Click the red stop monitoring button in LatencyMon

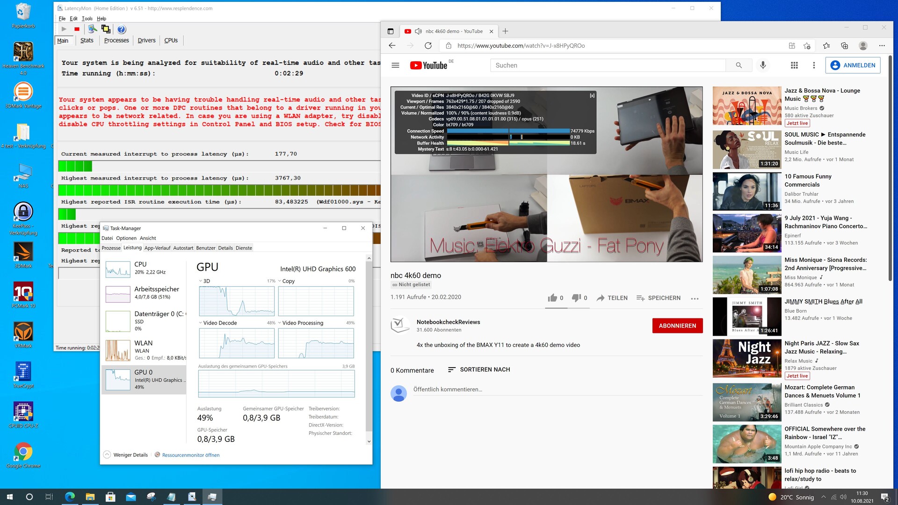click(77, 29)
